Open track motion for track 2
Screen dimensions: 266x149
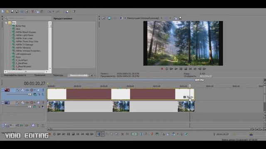pos(22,103)
